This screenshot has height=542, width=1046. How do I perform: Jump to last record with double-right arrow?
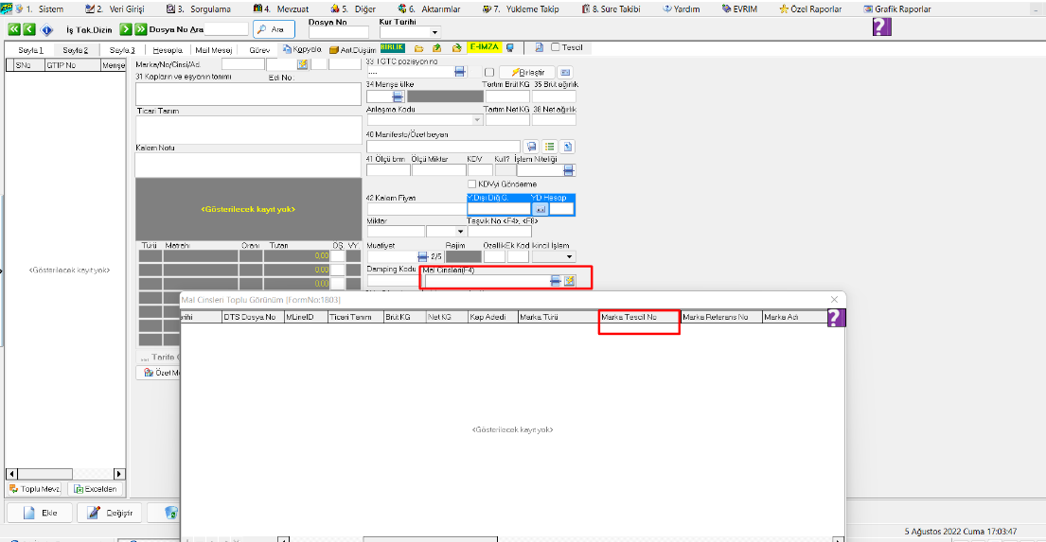[x=141, y=29]
